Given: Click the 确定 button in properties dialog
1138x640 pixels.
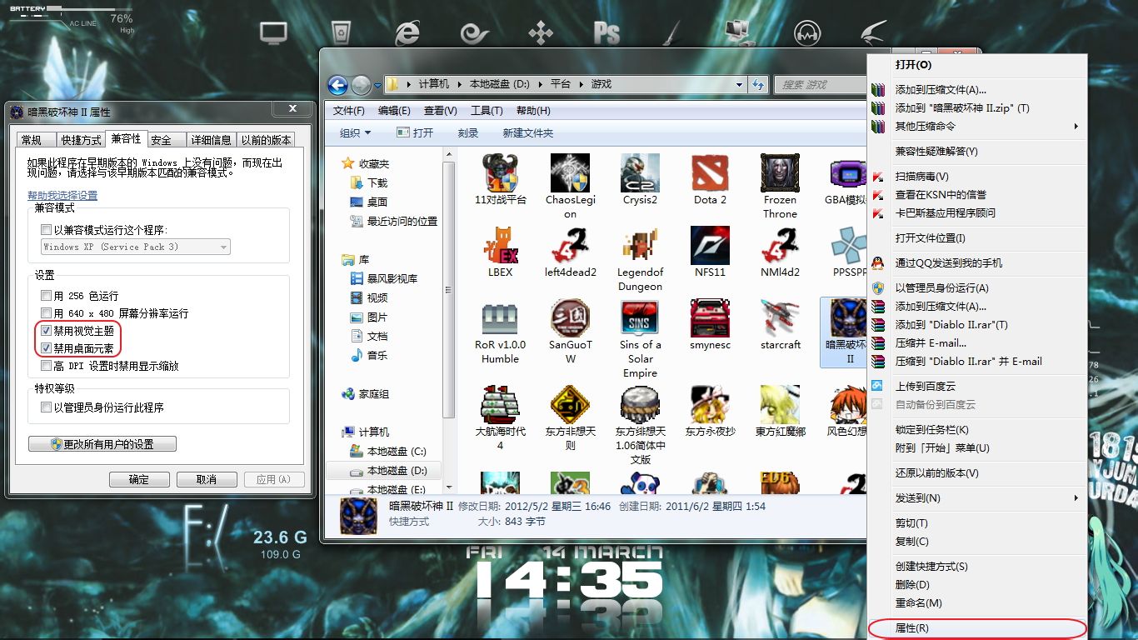Looking at the screenshot, I should pyautogui.click(x=139, y=479).
